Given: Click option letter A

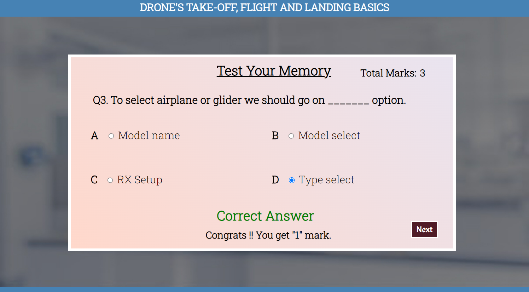Looking at the screenshot, I should tap(94, 136).
